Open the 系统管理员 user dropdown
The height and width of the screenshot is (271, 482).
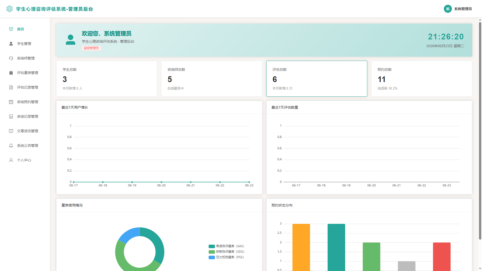[x=458, y=9]
